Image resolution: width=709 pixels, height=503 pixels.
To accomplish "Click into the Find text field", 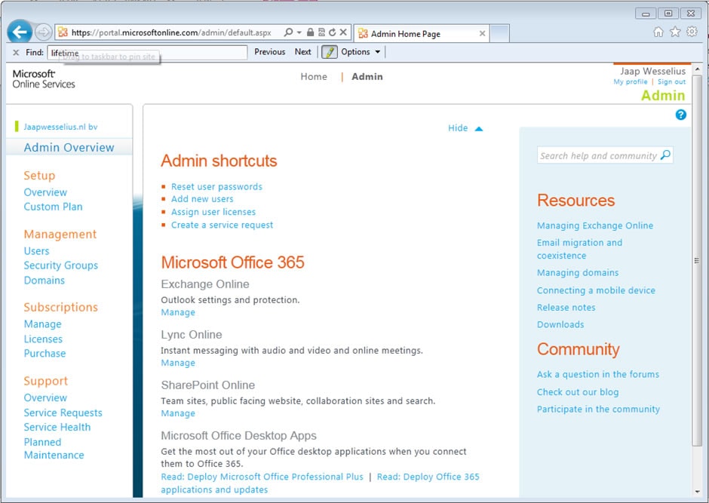I will pyautogui.click(x=147, y=53).
